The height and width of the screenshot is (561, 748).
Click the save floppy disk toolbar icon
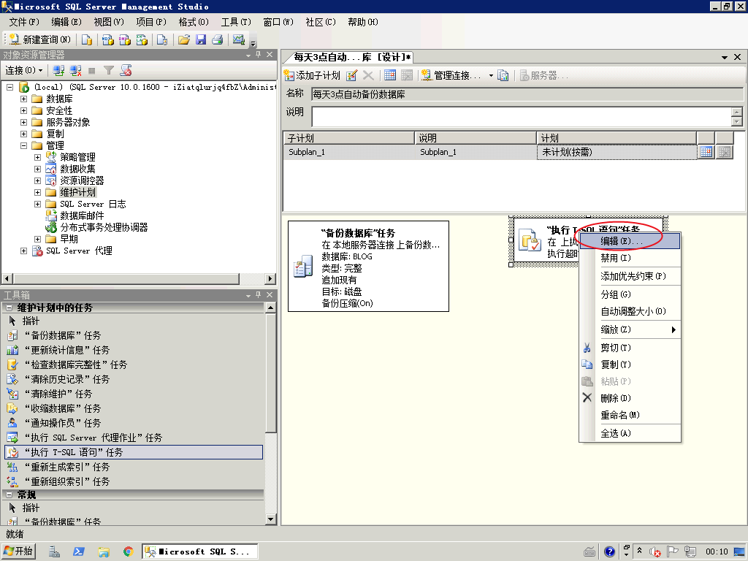[x=201, y=39]
